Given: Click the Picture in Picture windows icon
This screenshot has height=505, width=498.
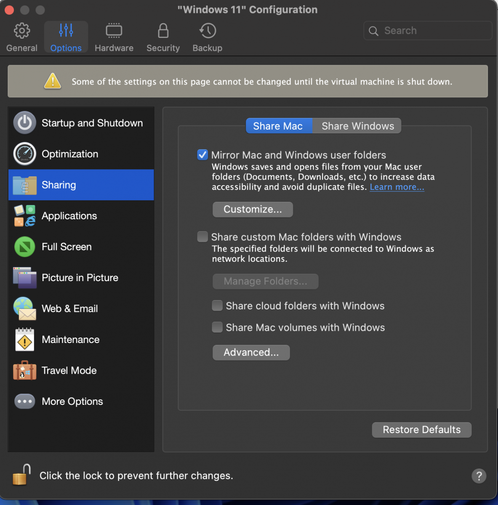Looking at the screenshot, I should pos(25,278).
